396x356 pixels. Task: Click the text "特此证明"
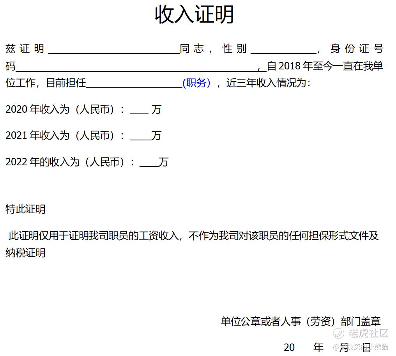click(25, 209)
